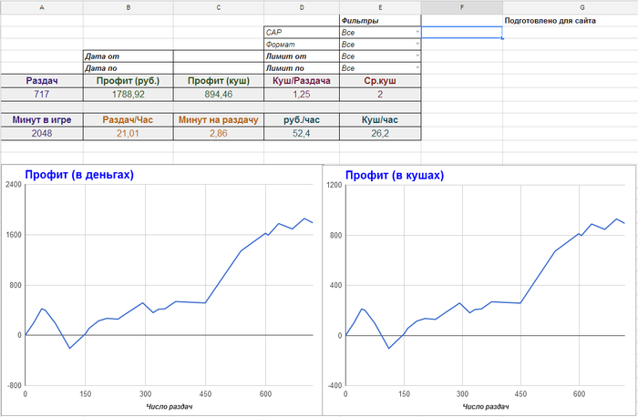Viewport: 638px width, 417px height.
Task: Select the cell with value 26,2
Action: coord(380,133)
